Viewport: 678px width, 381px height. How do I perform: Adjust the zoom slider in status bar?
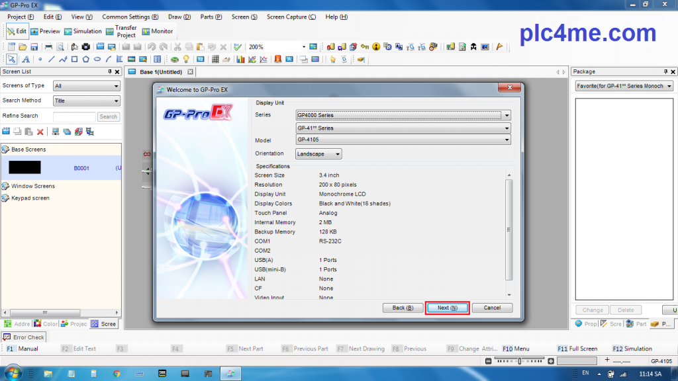click(x=520, y=360)
